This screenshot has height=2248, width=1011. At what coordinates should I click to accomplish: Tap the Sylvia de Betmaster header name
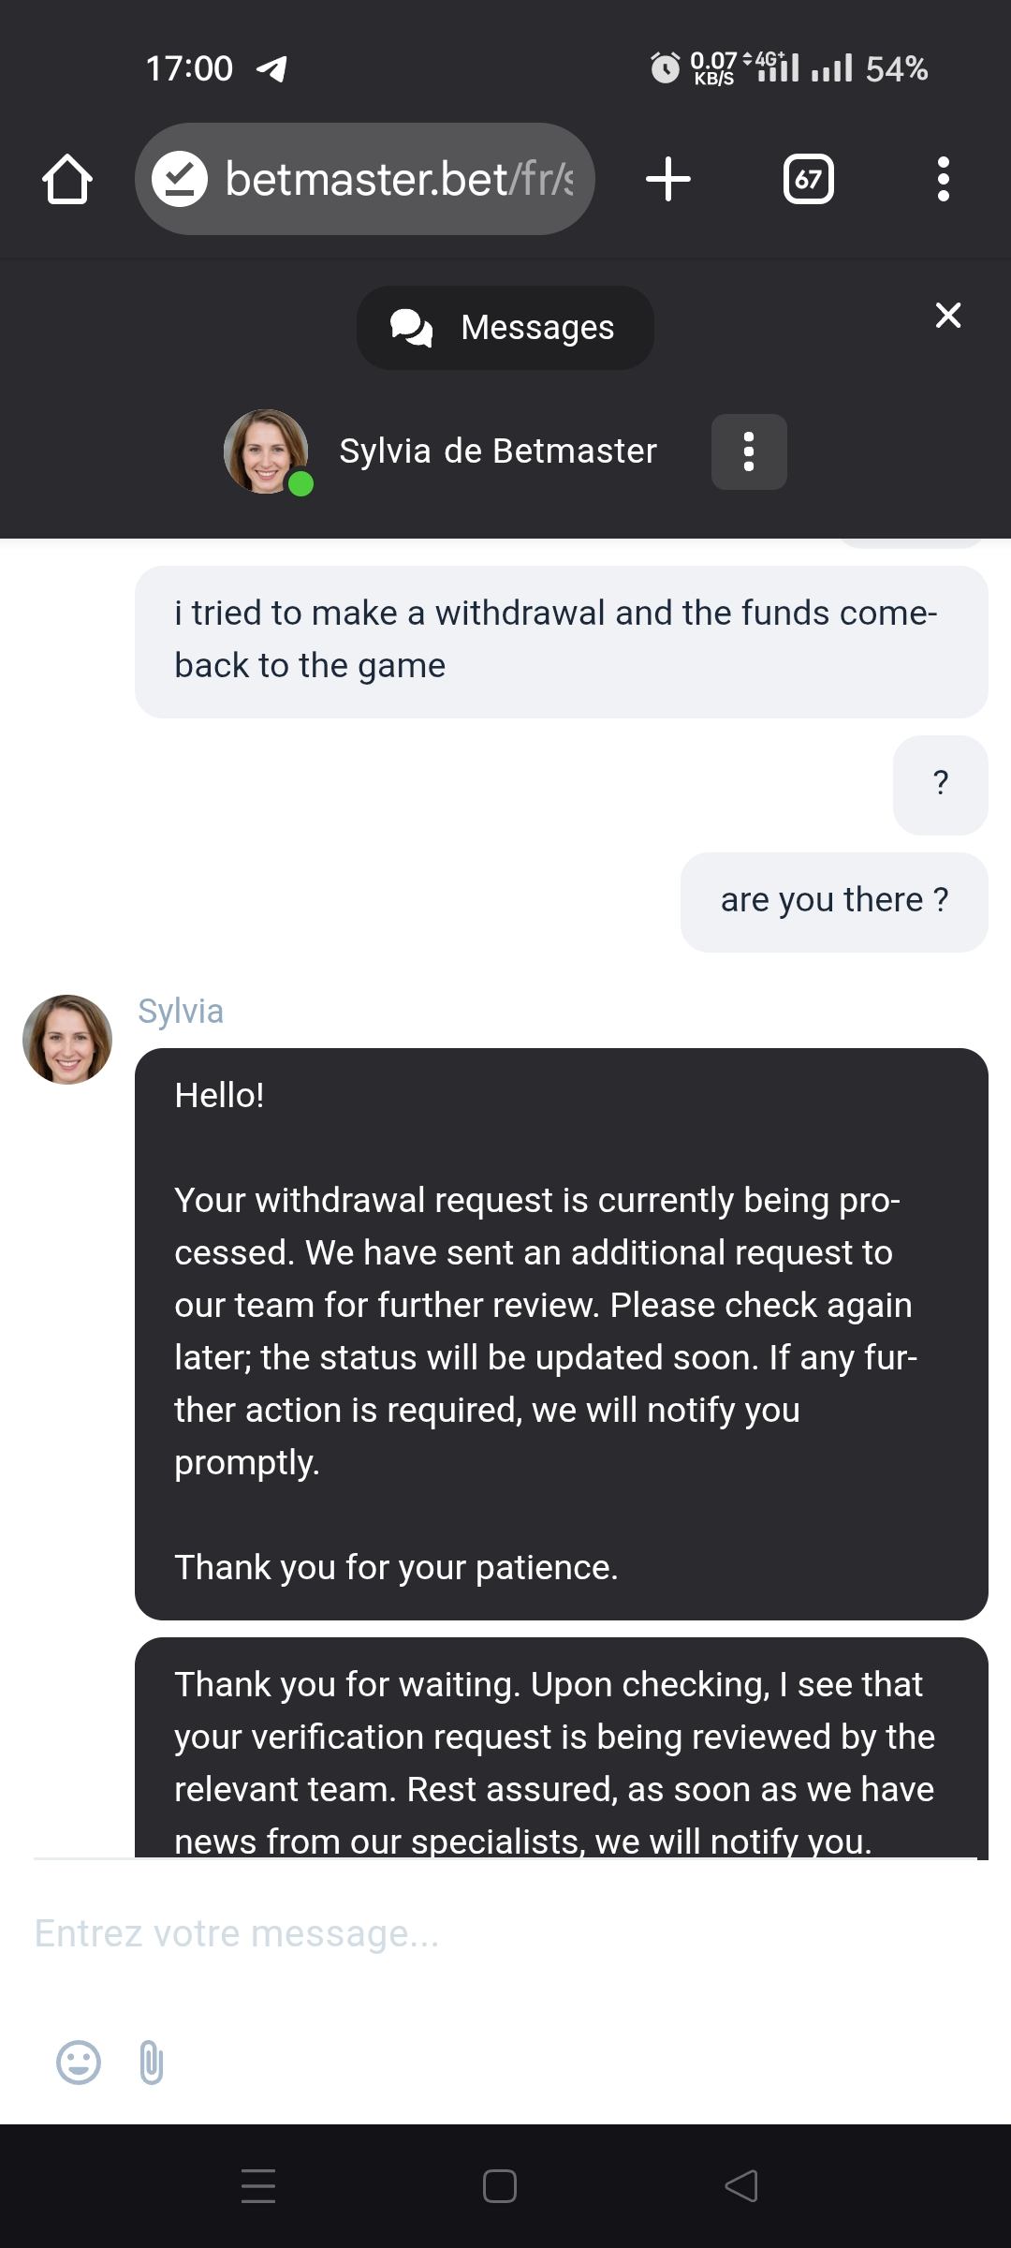pyautogui.click(x=498, y=451)
